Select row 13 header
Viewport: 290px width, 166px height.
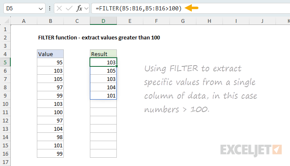5,129
